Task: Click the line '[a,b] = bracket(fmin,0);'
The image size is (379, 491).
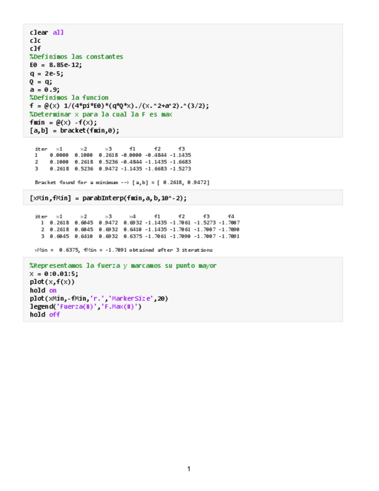Action: click(x=75, y=130)
